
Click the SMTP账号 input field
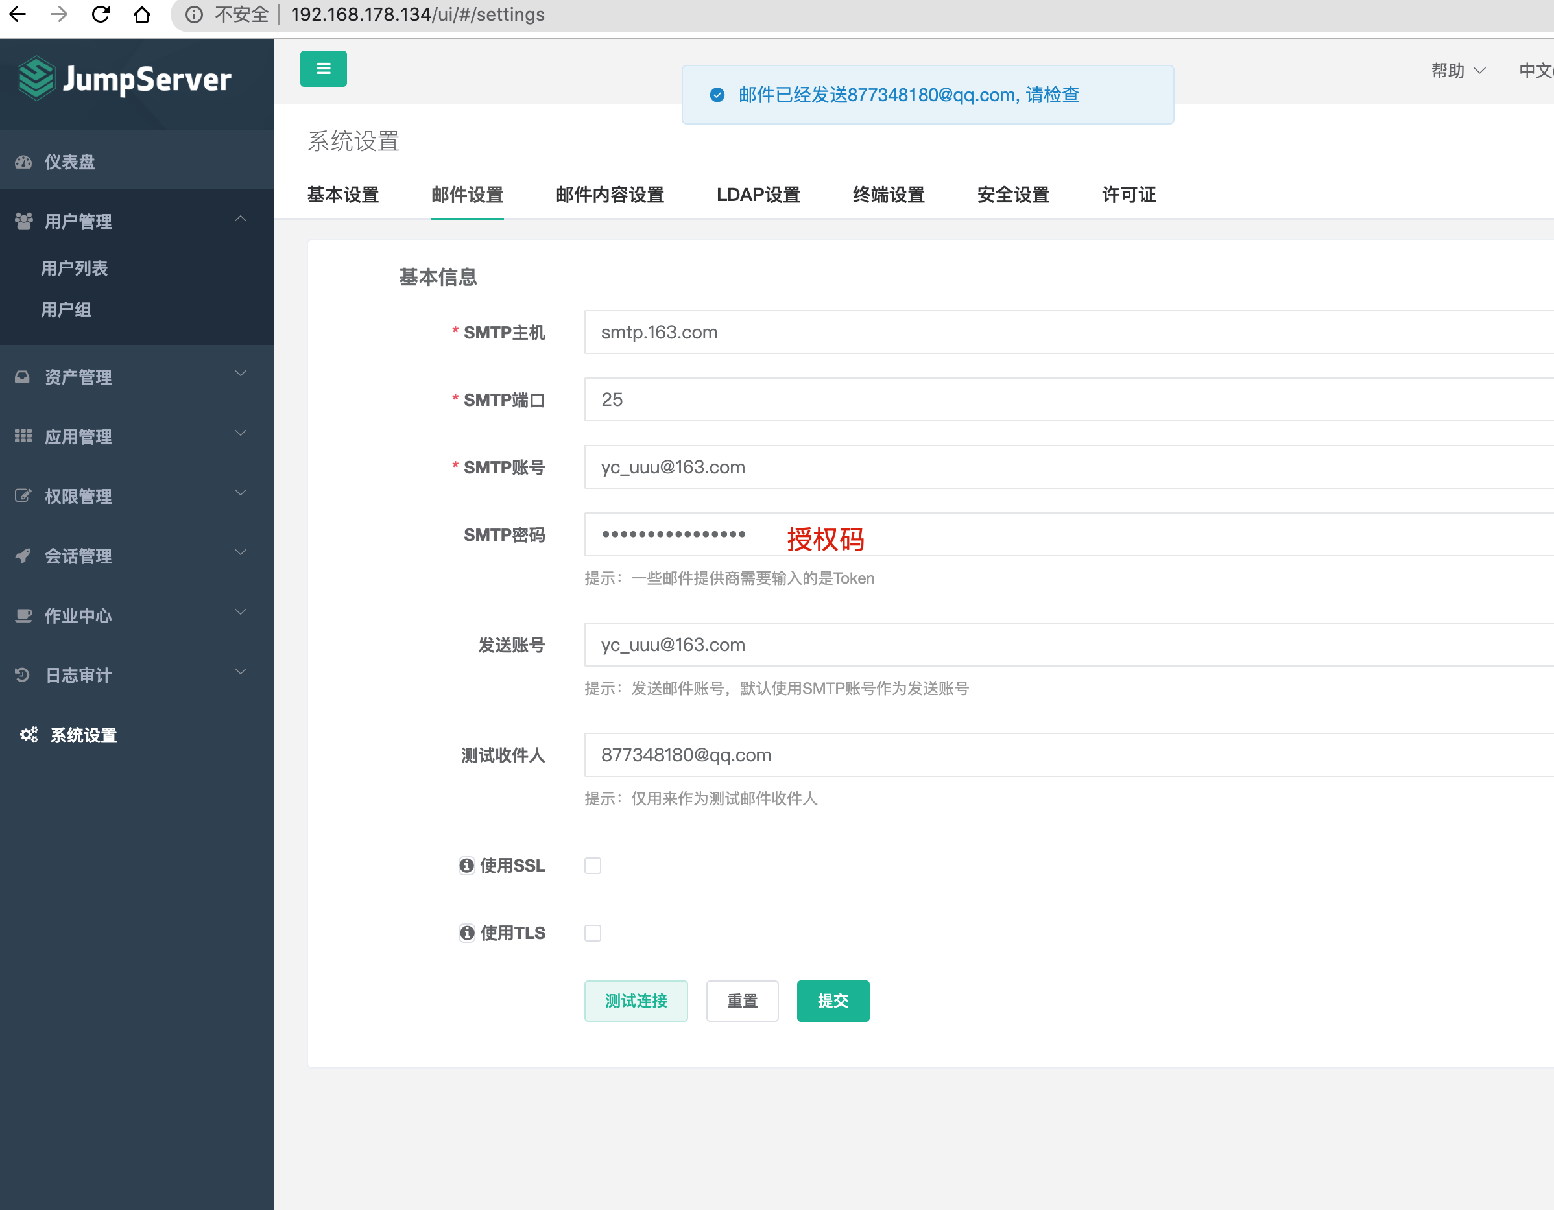click(x=1069, y=468)
